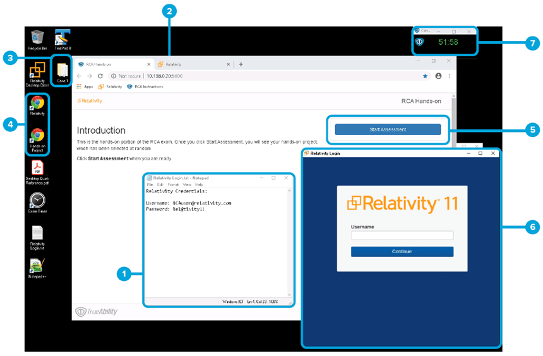Viewport: 543px width, 356px height.
Task: Click Continue in Relativity Login
Action: 402,251
